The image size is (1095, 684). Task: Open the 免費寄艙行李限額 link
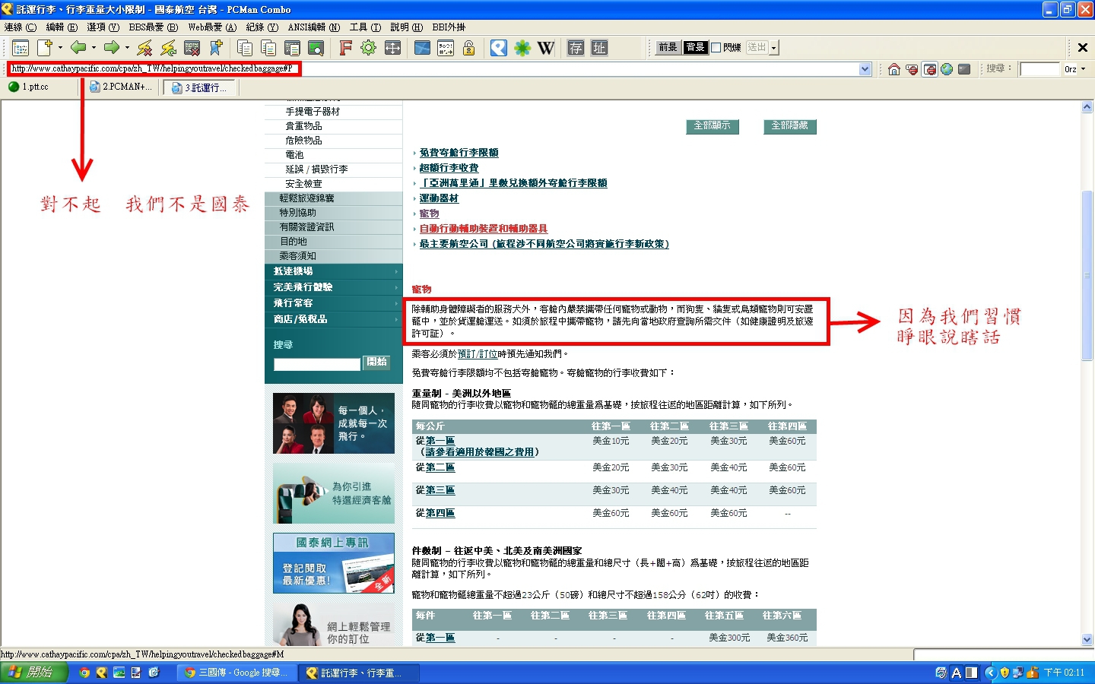[459, 153]
